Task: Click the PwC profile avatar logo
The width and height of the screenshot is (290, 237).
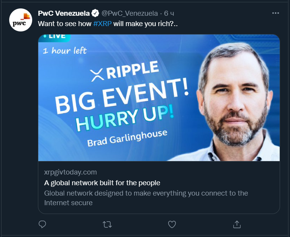Action: click(20, 20)
